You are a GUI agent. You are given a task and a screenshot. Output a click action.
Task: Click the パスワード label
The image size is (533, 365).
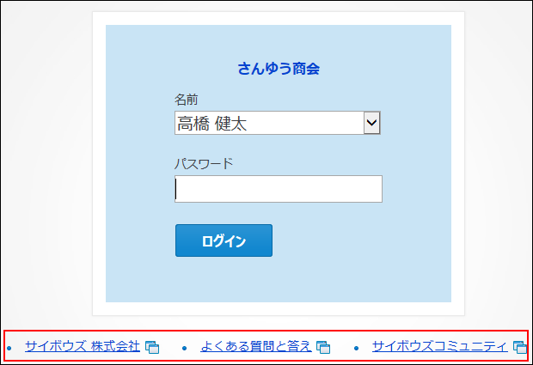click(204, 164)
